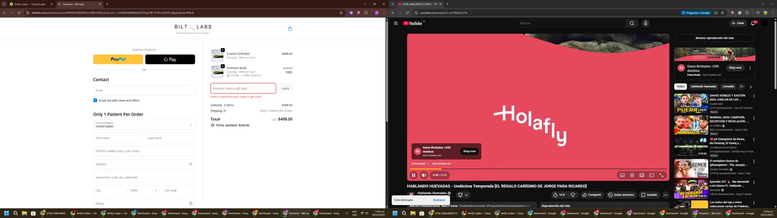The image size is (777, 218).
Task: Go to YouTube home via logo
Action: point(414,23)
